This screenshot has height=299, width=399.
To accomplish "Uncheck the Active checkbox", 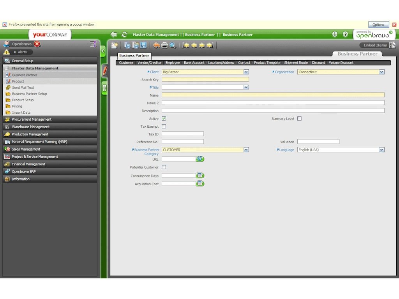I will (164, 118).
